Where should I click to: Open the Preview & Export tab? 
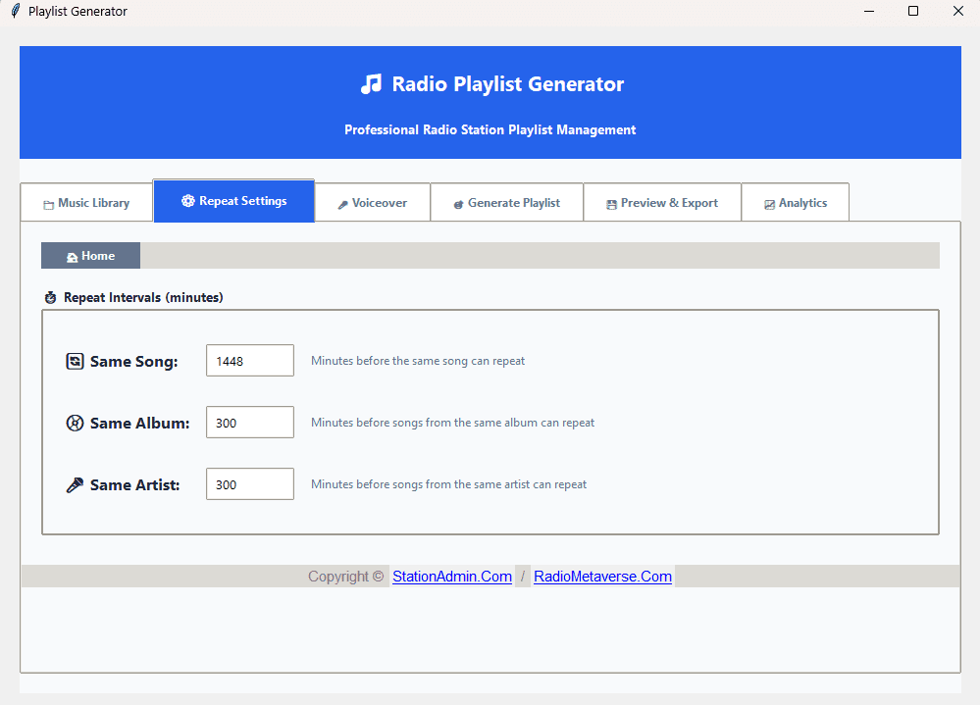661,202
